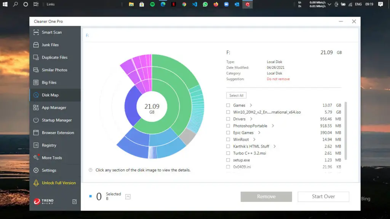Open the Duplicate Files section
The image size is (390, 219).
click(x=55, y=57)
